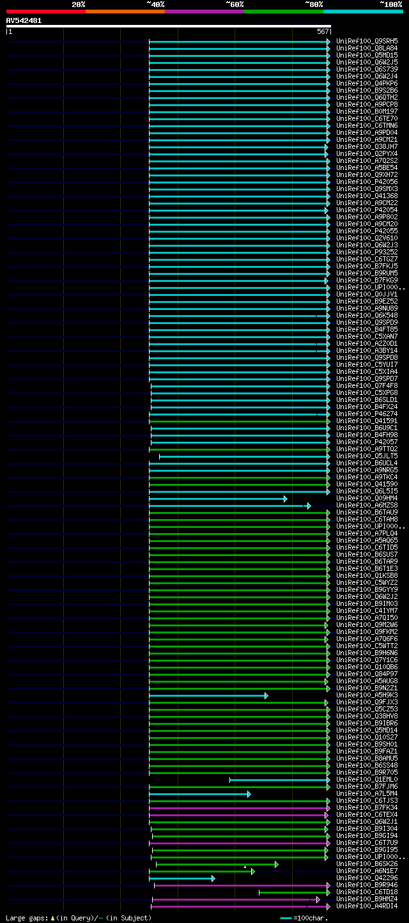
Task: Select hit label UniRef100_C4IYM7
Action: [x=367, y=610]
